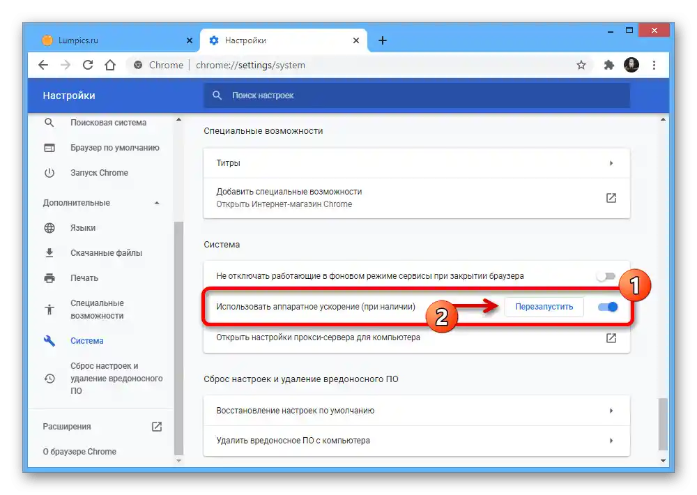
Task: Collapse the Дополнительные section
Action: coord(158,202)
